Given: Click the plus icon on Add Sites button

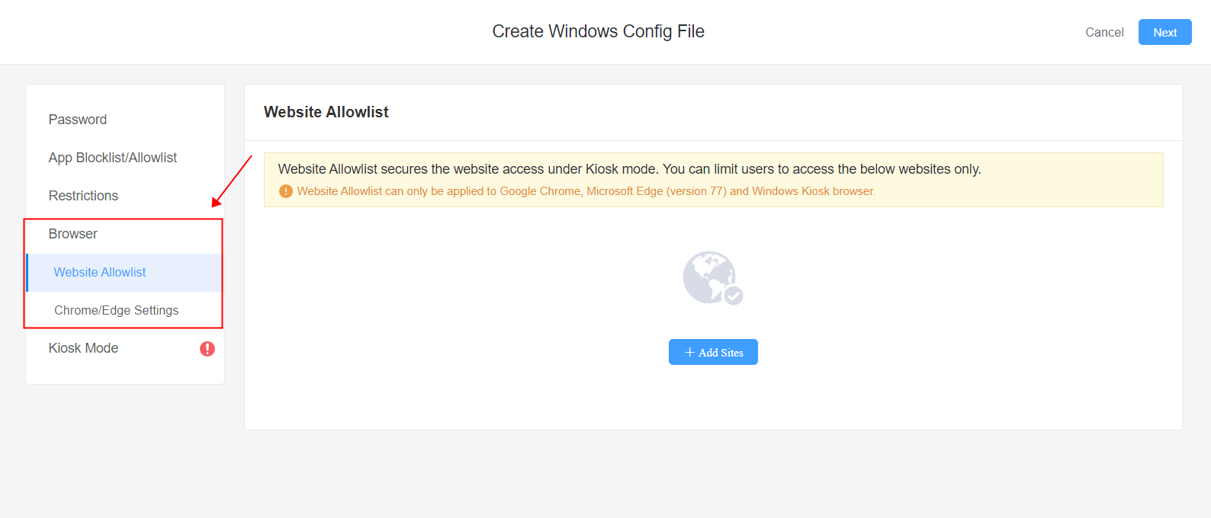Looking at the screenshot, I should [689, 352].
